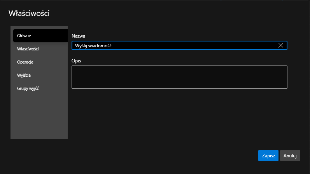
Task: Click the word 'Wyślij' in the Nazwa field
Action: pyautogui.click(x=81, y=46)
